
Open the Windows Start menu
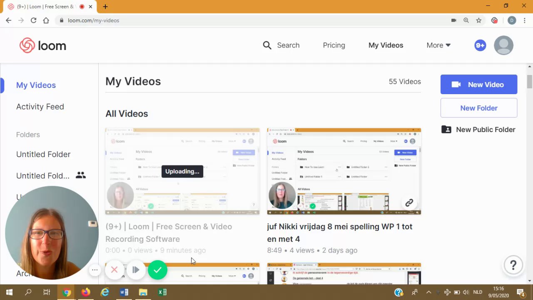9,292
